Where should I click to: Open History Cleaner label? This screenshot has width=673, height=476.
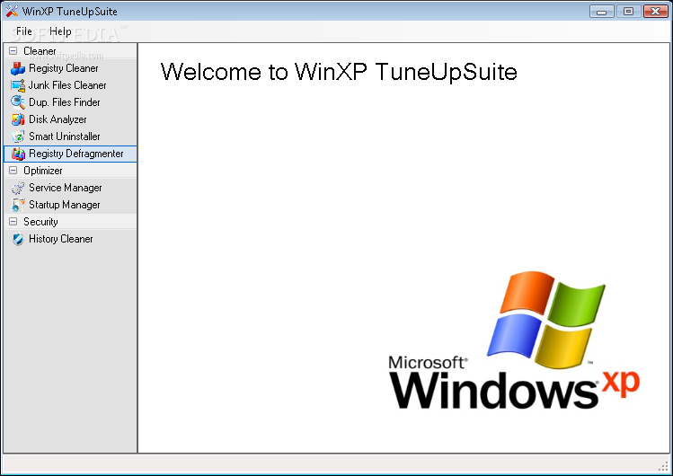pos(60,239)
